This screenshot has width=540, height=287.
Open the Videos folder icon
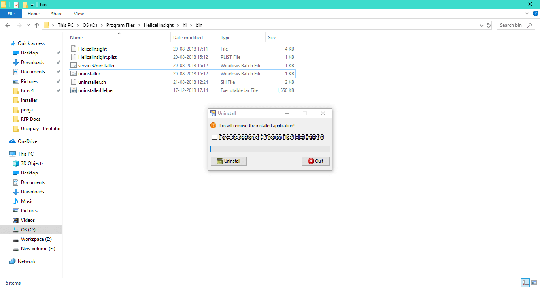(x=16, y=220)
